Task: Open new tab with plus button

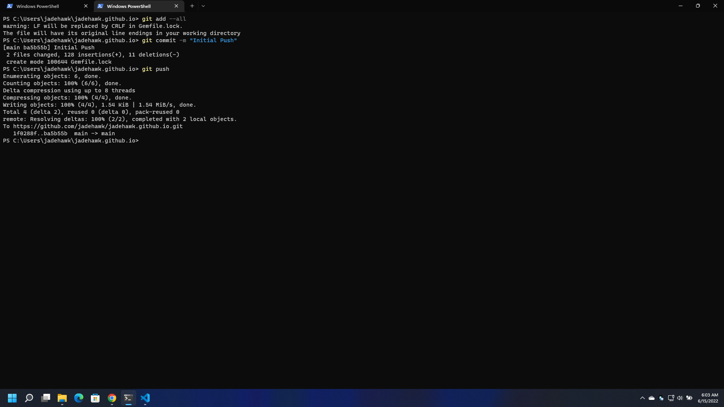Action: (192, 6)
